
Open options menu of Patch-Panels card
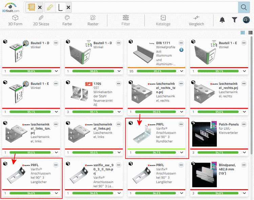tap(244, 124)
